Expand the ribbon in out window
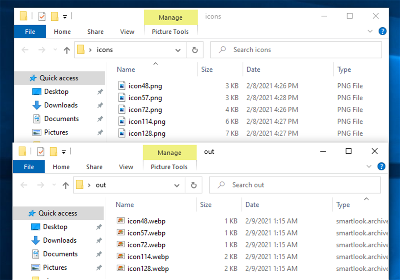Image resolution: width=400 pixels, height=280 pixels. pyautogui.click(x=369, y=167)
